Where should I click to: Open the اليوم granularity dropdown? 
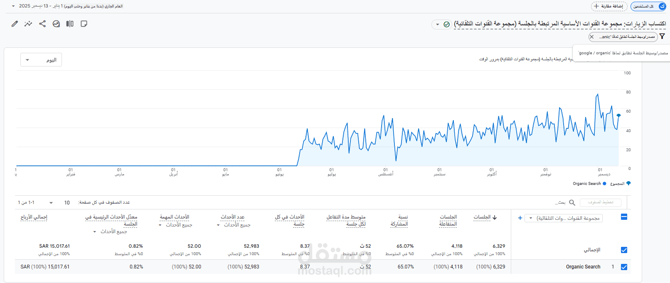(x=41, y=60)
